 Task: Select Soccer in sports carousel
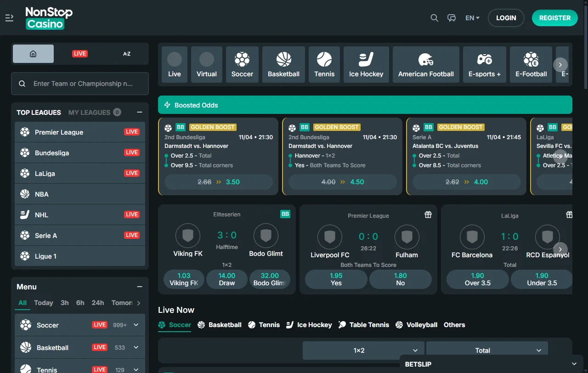242,64
